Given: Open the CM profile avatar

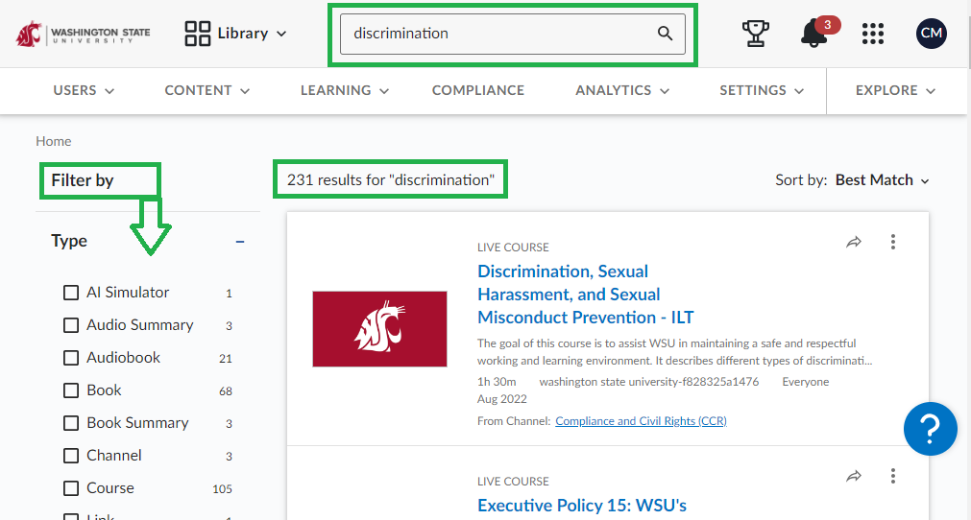Looking at the screenshot, I should click(x=932, y=34).
